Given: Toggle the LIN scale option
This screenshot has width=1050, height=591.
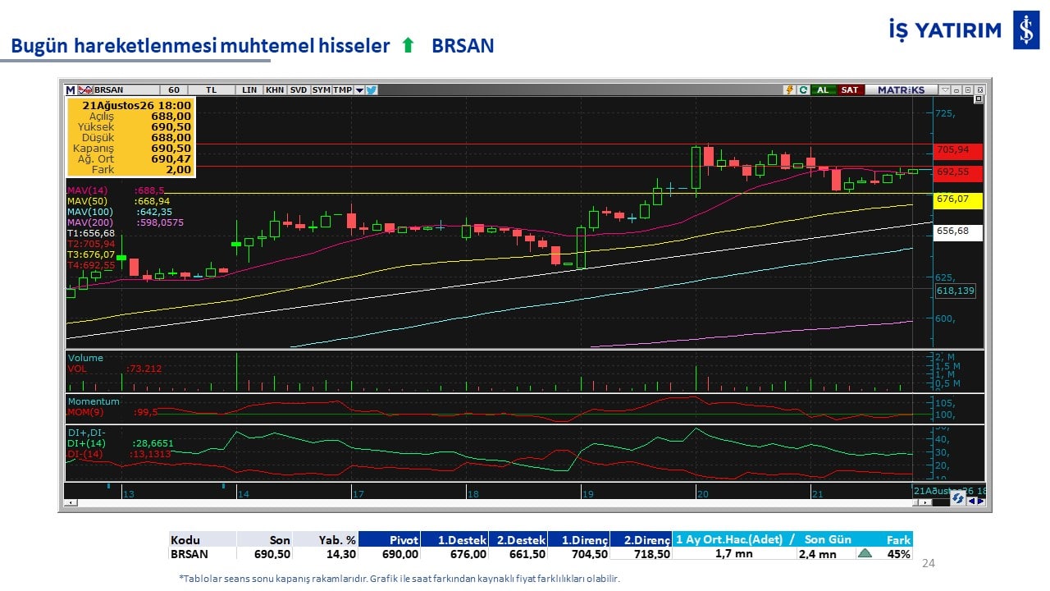Looking at the screenshot, I should pyautogui.click(x=249, y=90).
